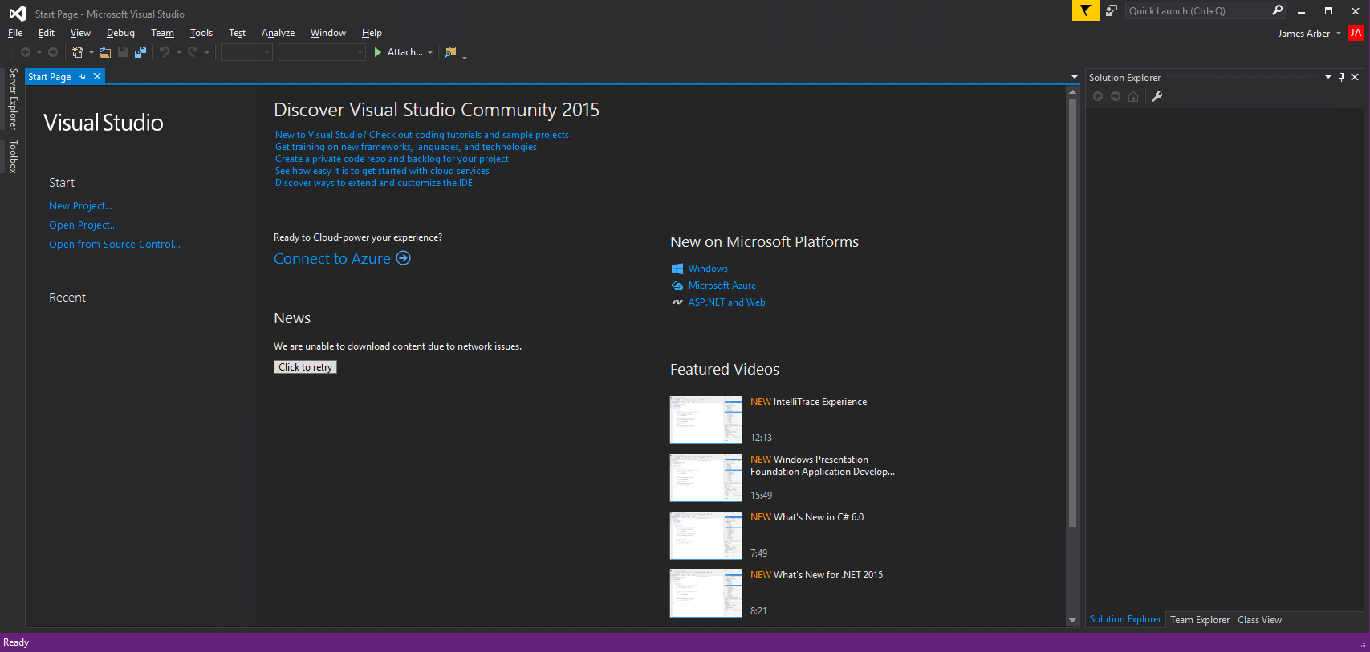
Task: Expand the Navigate Backward history dropdown
Action: [x=39, y=53]
